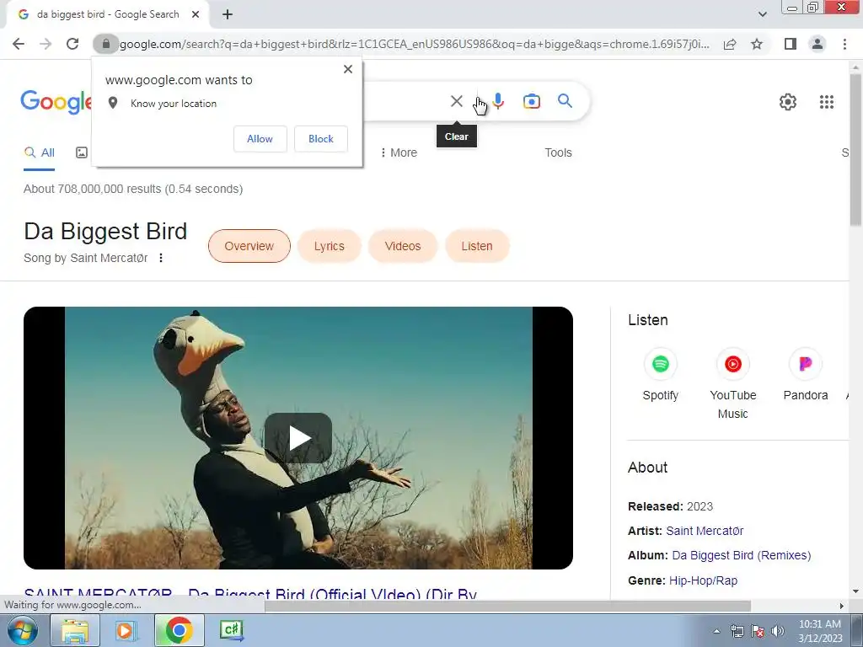Search by image with camera icon

coord(531,101)
